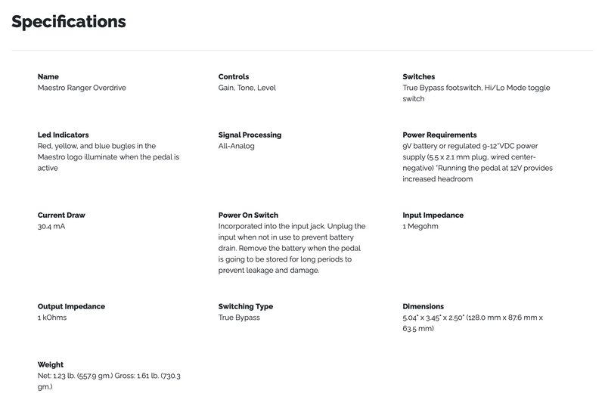Click the Specifications heading
This screenshot has height=406, width=605.
(69, 22)
